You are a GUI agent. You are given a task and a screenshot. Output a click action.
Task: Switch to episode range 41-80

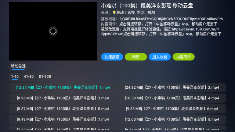29,77
